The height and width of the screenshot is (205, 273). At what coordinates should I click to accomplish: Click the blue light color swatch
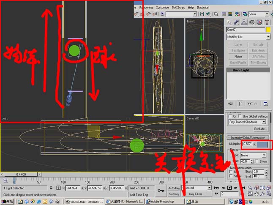tap(262, 145)
